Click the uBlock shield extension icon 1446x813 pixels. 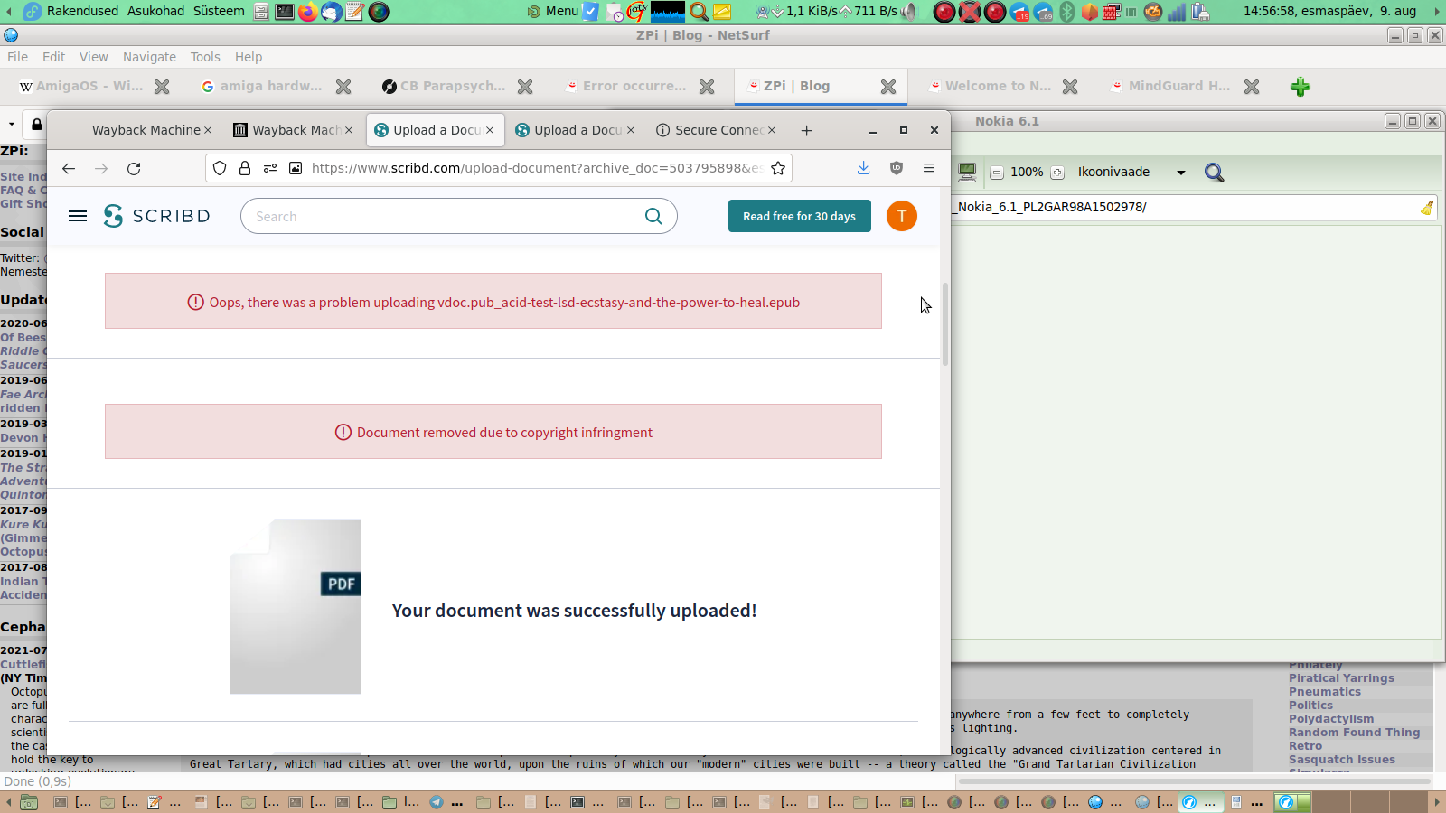[x=897, y=168]
